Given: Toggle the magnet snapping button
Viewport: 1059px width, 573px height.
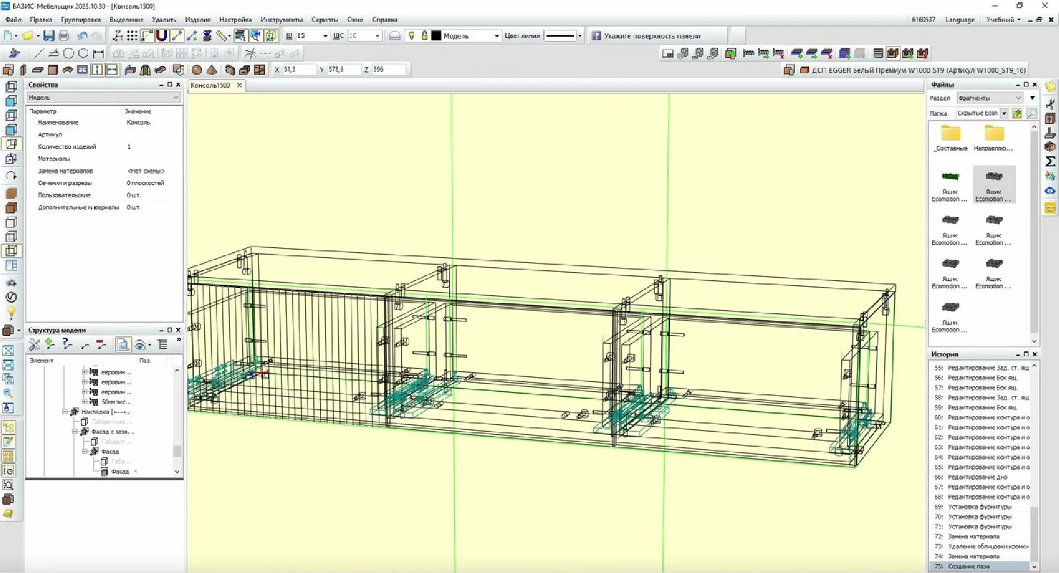Looking at the screenshot, I should tap(162, 36).
